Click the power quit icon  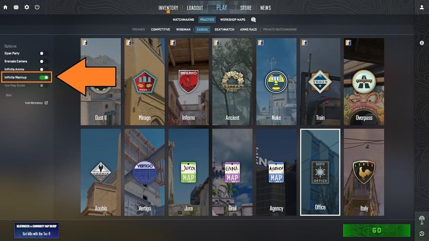pyautogui.click(x=37, y=7)
